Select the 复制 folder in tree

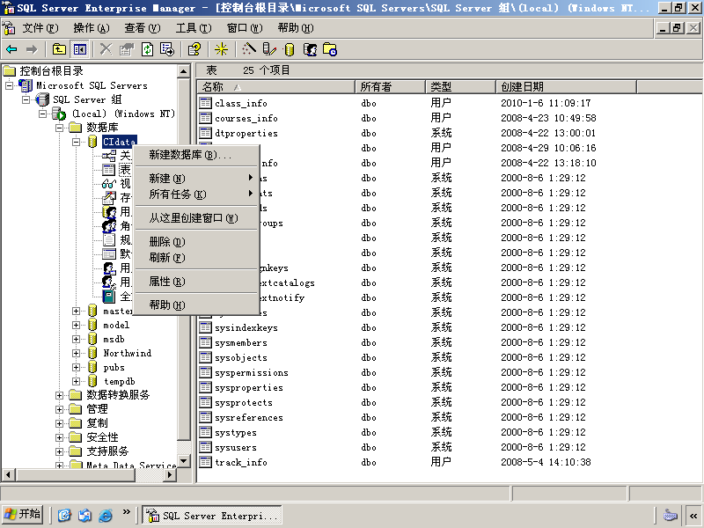(97, 423)
